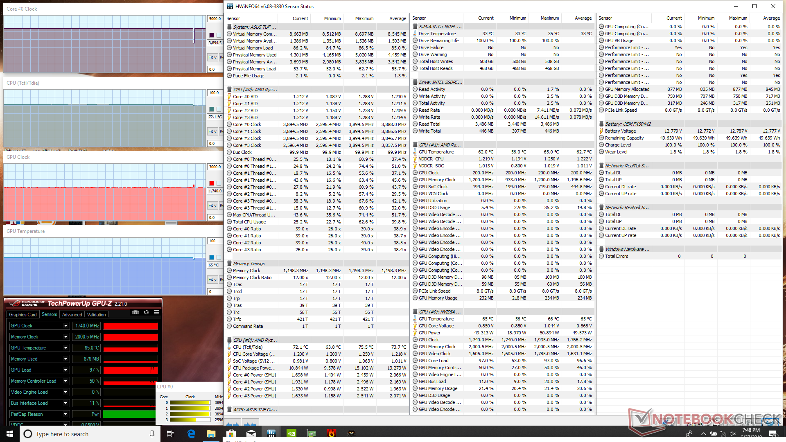Switch to the Graphics Card tab
The height and width of the screenshot is (442, 786).
(23, 315)
